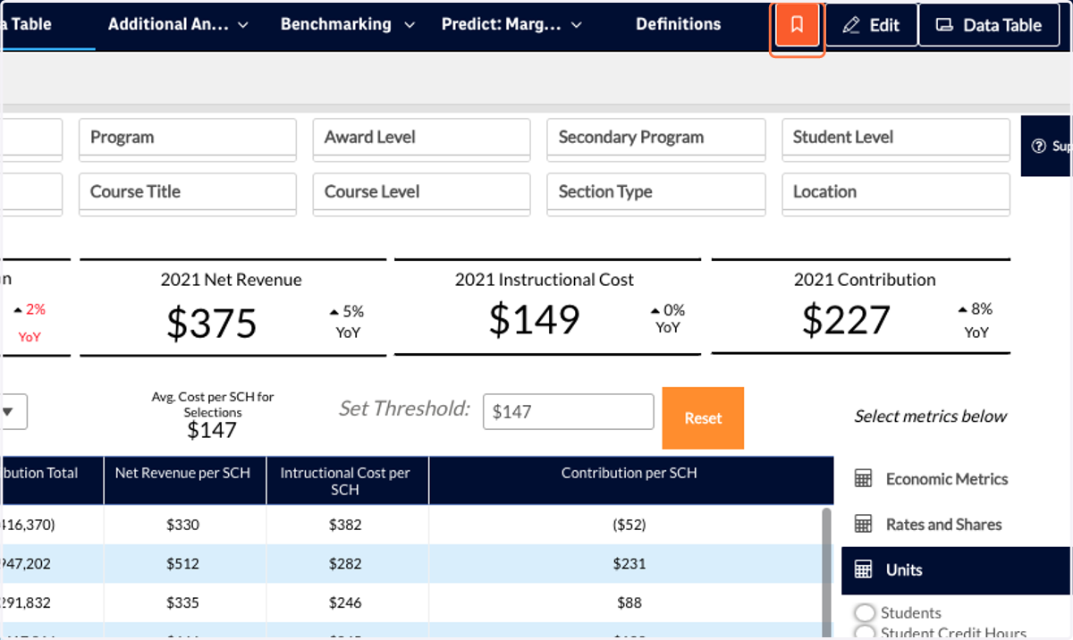Click the $282 instructional cost cell
The width and height of the screenshot is (1073, 640).
coord(345,564)
